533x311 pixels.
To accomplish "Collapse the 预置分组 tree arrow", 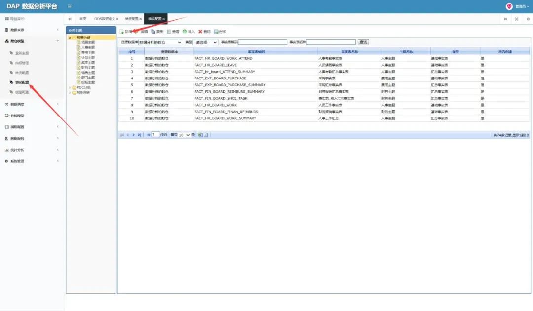I will (70, 38).
